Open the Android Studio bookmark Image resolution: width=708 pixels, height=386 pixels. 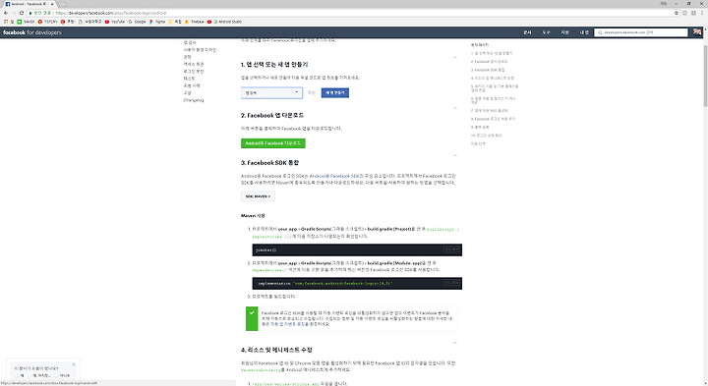click(x=224, y=22)
